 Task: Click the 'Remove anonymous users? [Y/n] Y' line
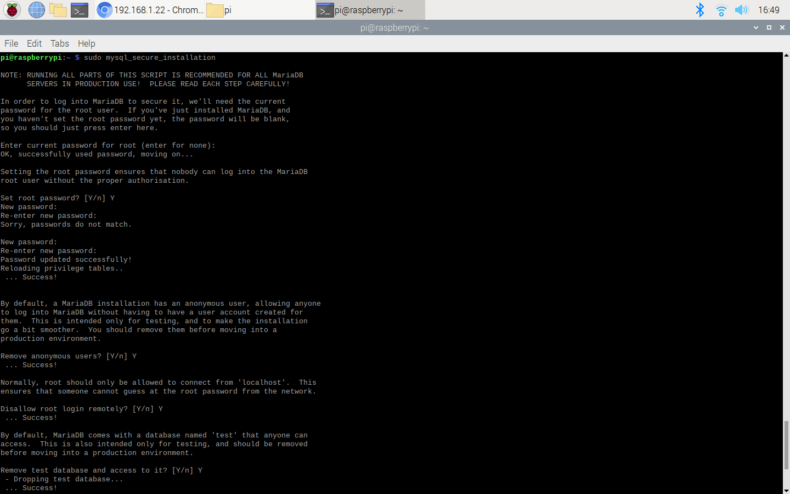click(69, 356)
